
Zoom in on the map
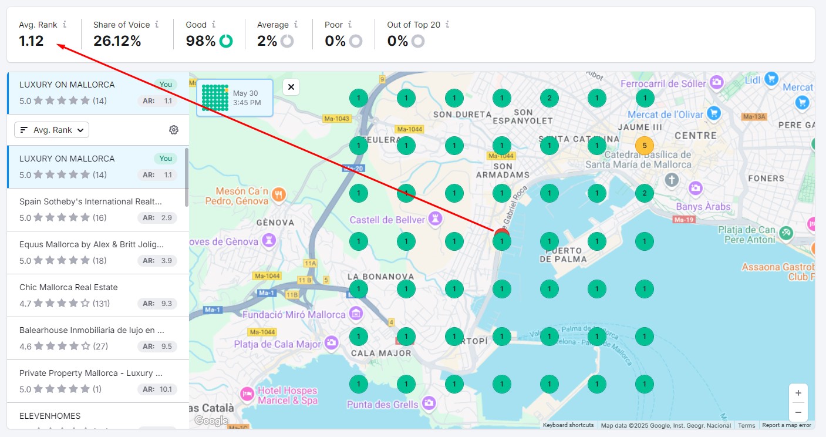click(x=798, y=393)
